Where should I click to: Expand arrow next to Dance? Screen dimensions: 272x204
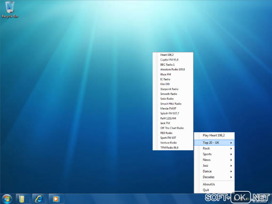(231, 171)
